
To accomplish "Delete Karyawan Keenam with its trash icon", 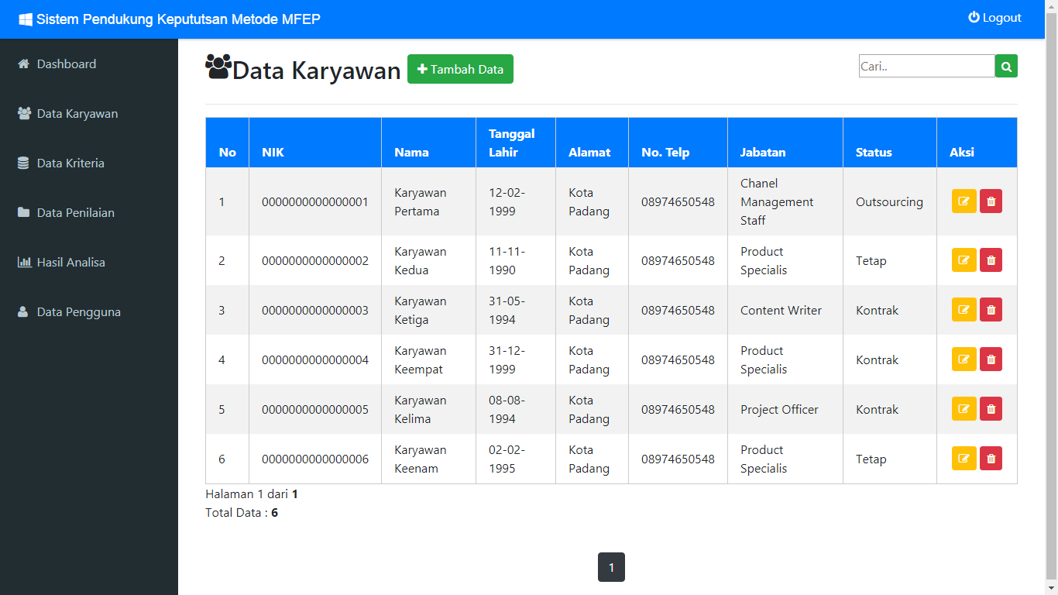I will pos(991,458).
